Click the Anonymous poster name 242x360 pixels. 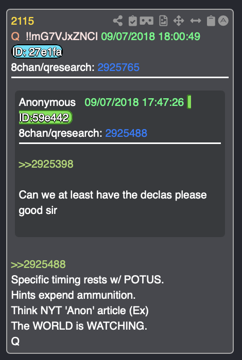(47, 102)
